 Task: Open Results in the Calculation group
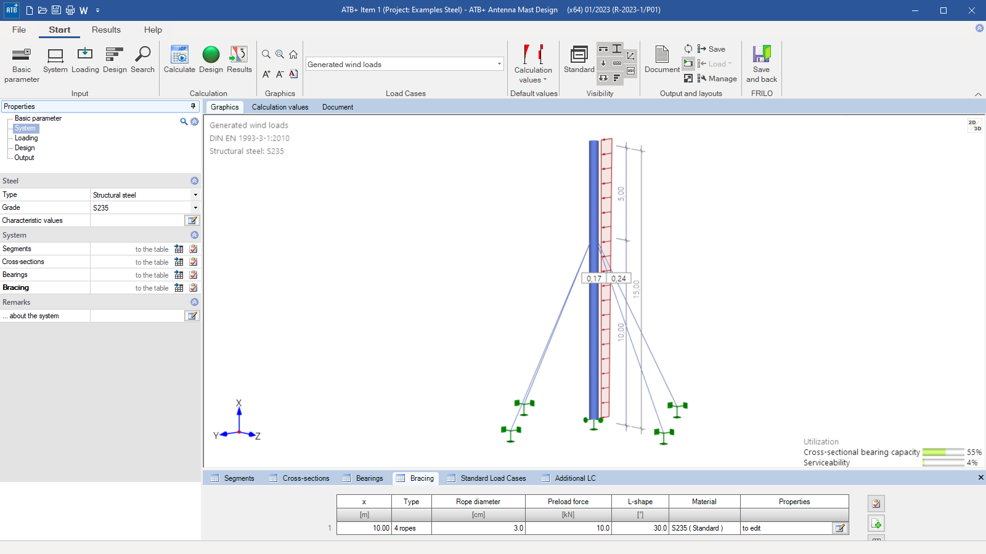(239, 60)
